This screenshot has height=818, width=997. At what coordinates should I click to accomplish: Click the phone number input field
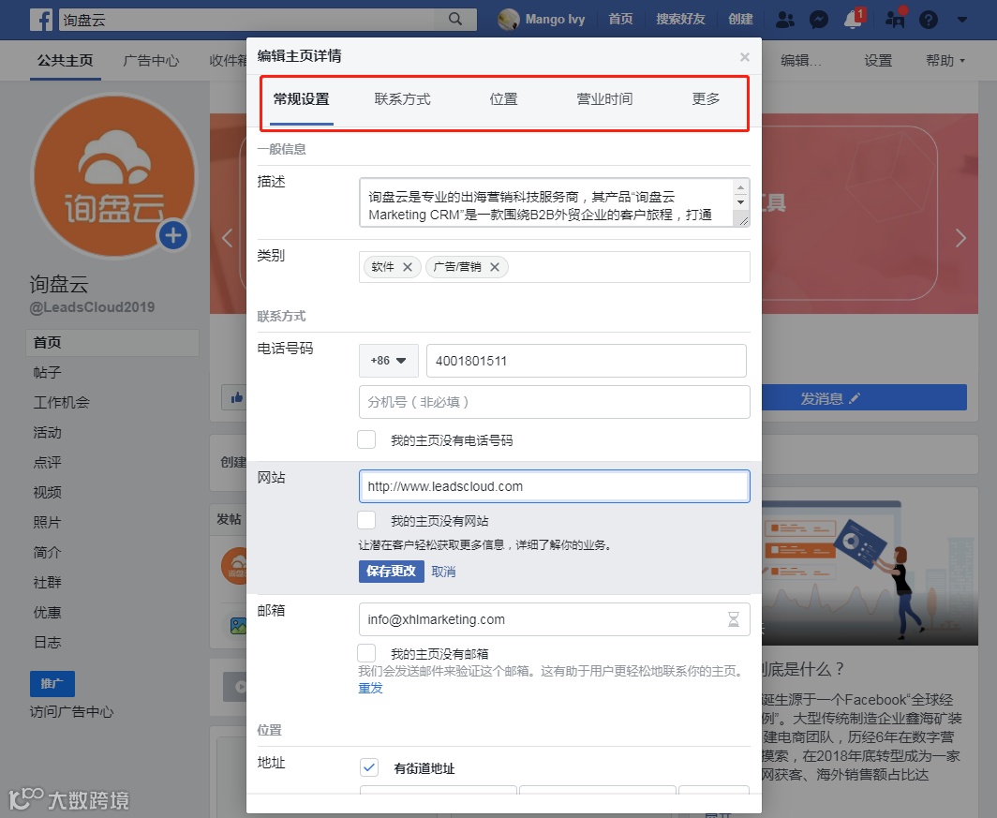coord(587,361)
